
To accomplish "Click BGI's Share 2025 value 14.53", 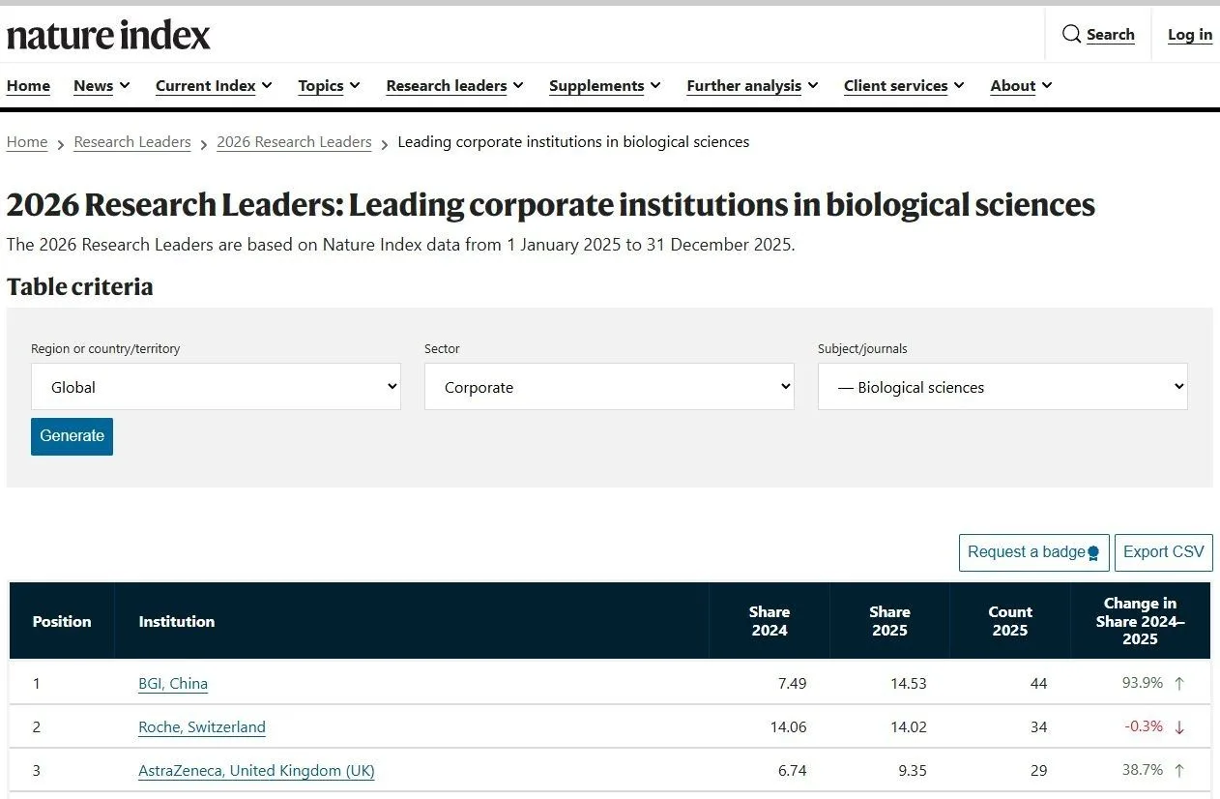I will coord(909,684).
